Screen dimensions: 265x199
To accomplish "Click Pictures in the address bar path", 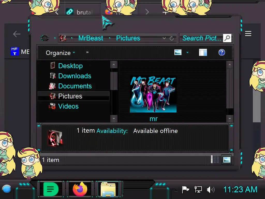I will 128,38.
